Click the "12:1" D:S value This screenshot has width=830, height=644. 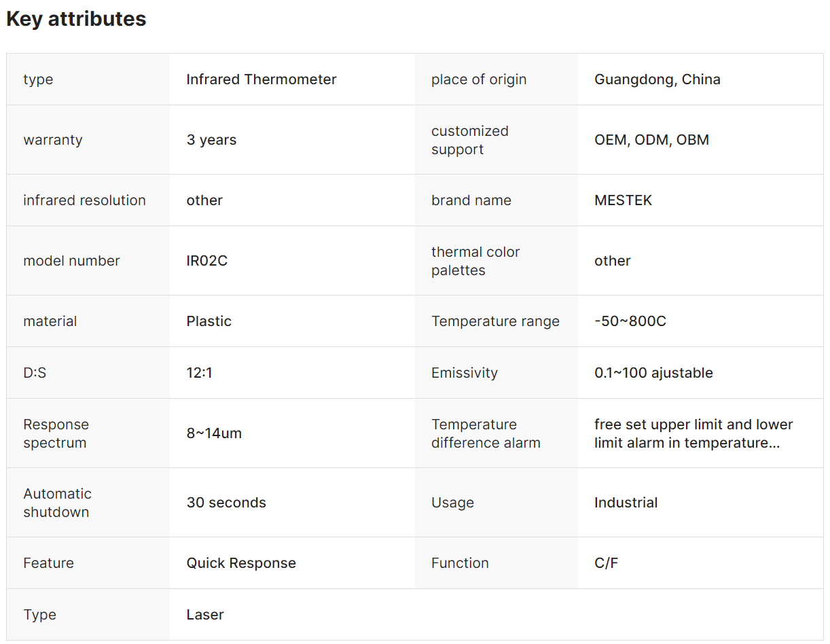pos(199,373)
